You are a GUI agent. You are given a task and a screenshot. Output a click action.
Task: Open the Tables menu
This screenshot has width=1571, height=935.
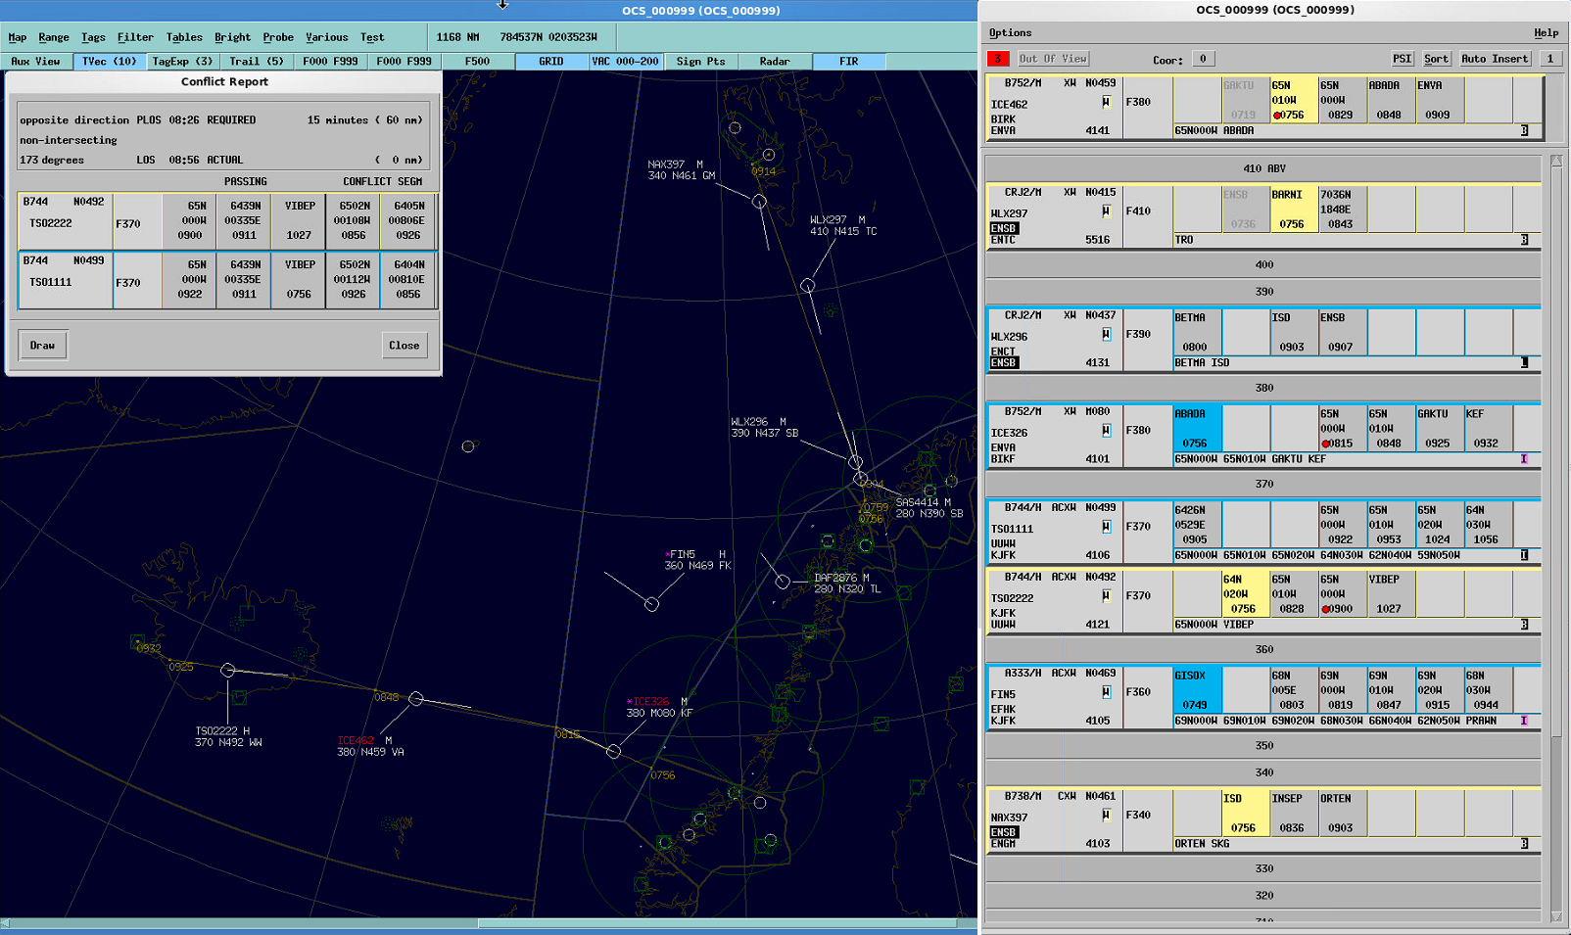[184, 37]
